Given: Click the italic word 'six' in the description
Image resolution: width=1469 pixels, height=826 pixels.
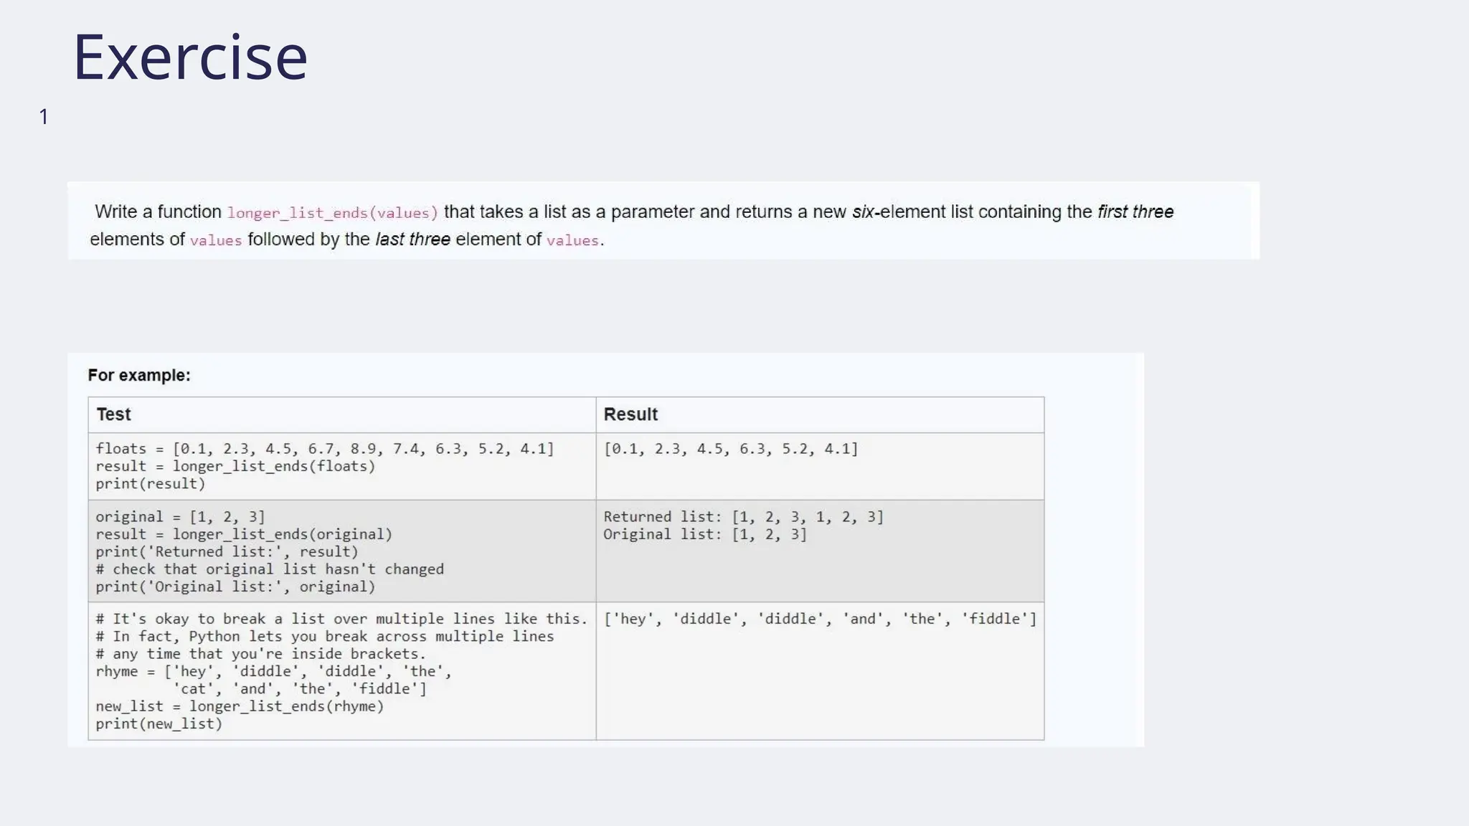Looking at the screenshot, I should coord(863,212).
